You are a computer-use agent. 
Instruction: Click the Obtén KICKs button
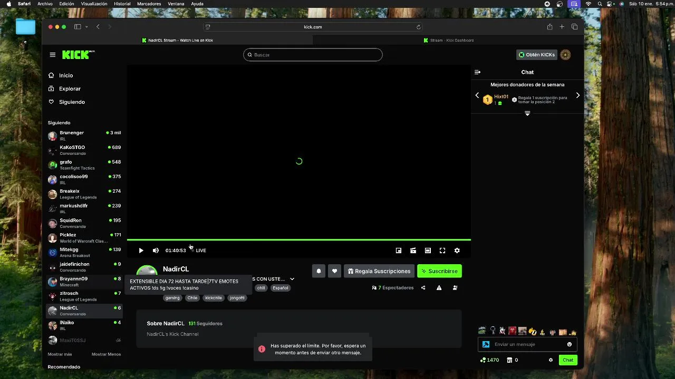point(537,55)
